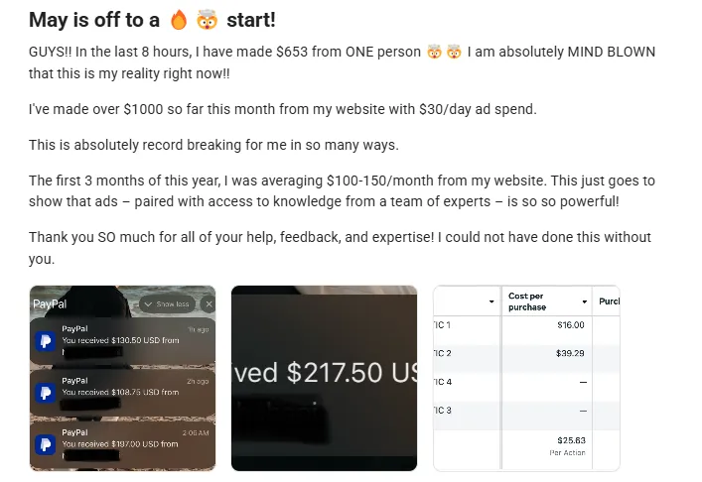Click the first mind-blown emoji after ONE person
This screenshot has width=702, height=482.
434,52
